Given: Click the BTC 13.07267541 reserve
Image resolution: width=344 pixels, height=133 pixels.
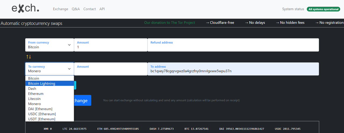Looking at the screenshot, I should tap(196, 129).
